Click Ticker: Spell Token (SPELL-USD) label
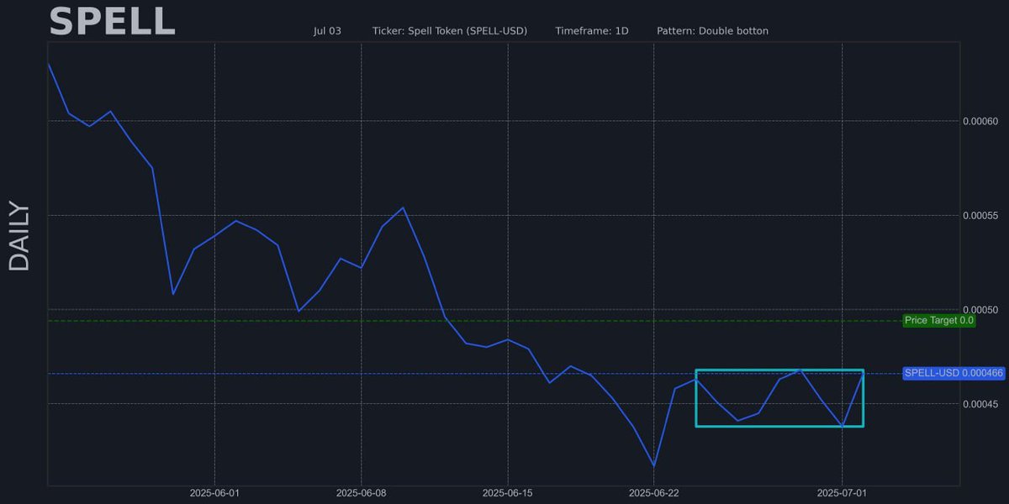Viewport: 1009px width, 504px height. tap(450, 31)
